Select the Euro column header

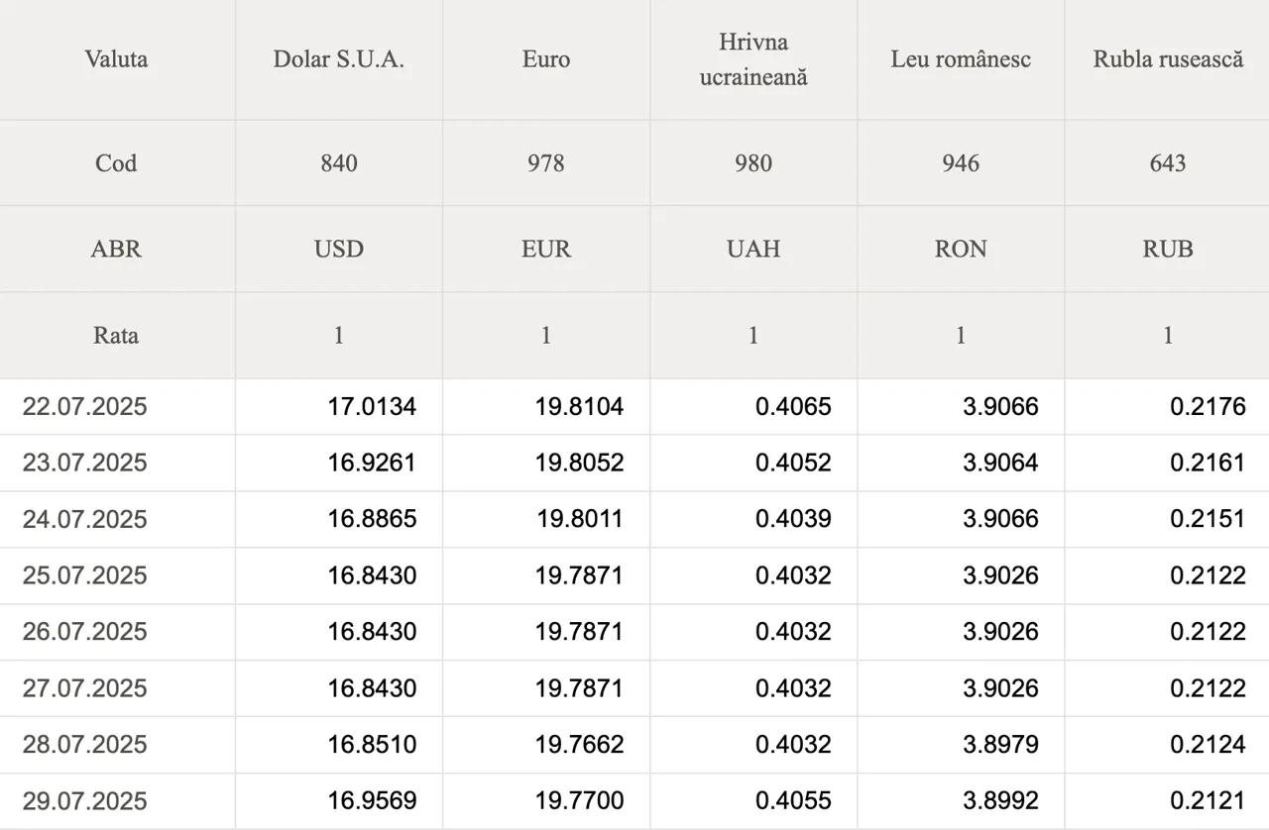(x=546, y=59)
